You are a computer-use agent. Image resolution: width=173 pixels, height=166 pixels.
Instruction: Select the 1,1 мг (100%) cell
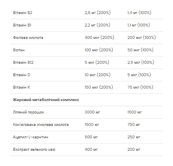[x=139, y=25]
